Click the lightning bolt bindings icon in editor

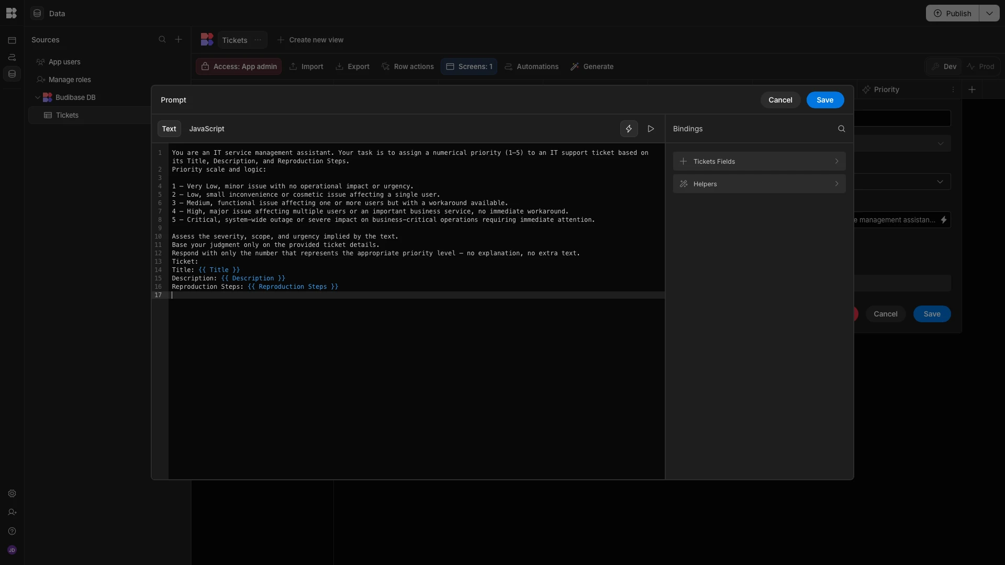click(x=629, y=129)
